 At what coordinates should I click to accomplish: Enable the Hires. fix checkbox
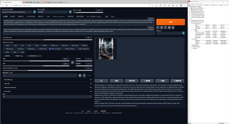(x=27, y=56)
